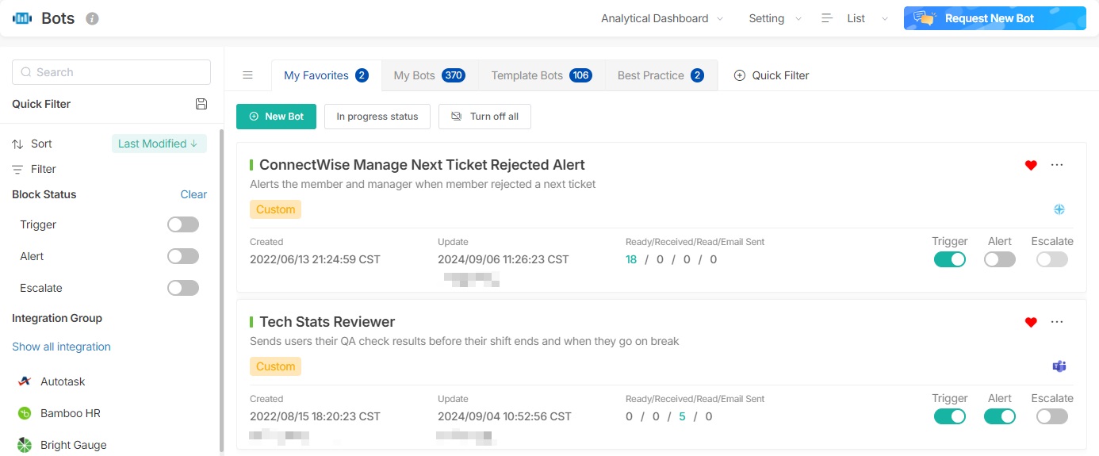Open the Template Bots tab
This screenshot has width=1099, height=456.
click(541, 75)
